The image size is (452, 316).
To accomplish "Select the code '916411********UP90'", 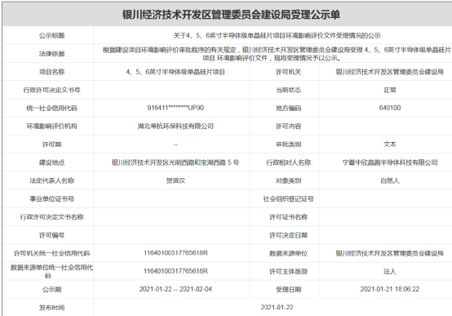I will click(175, 108).
